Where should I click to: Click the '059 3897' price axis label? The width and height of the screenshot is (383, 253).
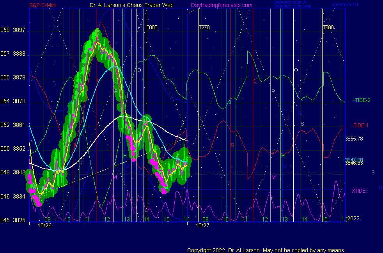click(13, 30)
